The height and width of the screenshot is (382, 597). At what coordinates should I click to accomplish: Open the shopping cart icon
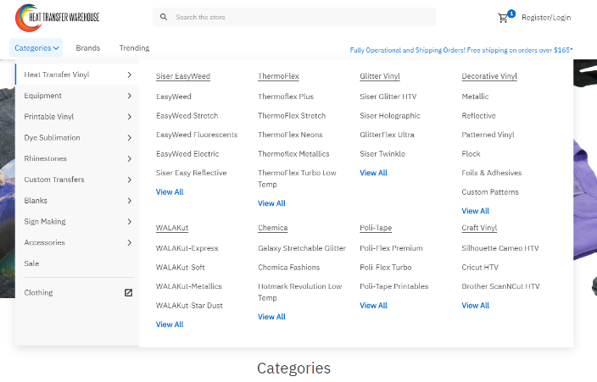(503, 18)
